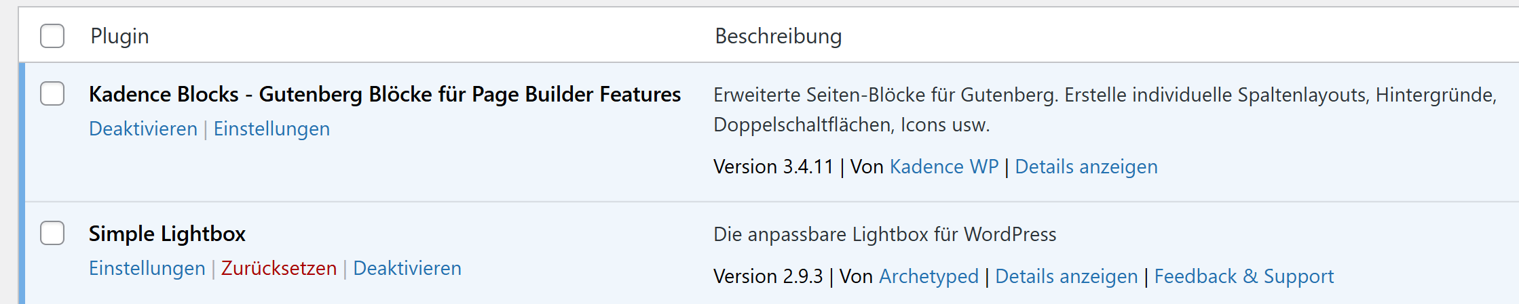
Task: Select the Kadence Blocks plugin checkbox
Action: pos(52,93)
